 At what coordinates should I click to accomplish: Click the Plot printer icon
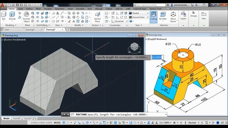point(25,5)
